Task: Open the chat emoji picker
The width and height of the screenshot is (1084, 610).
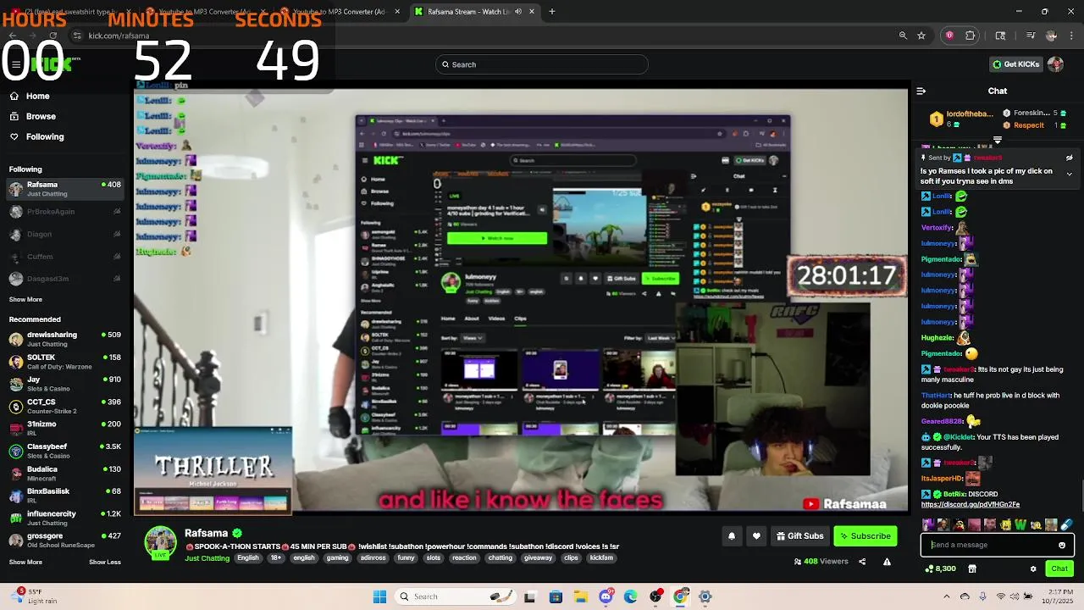Action: (1062, 545)
